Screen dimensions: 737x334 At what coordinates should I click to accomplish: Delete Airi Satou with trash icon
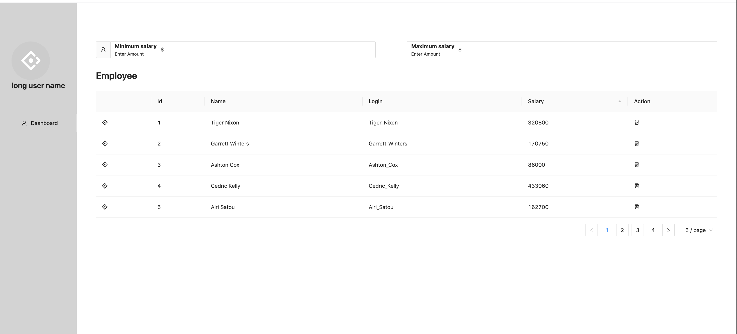click(x=637, y=207)
